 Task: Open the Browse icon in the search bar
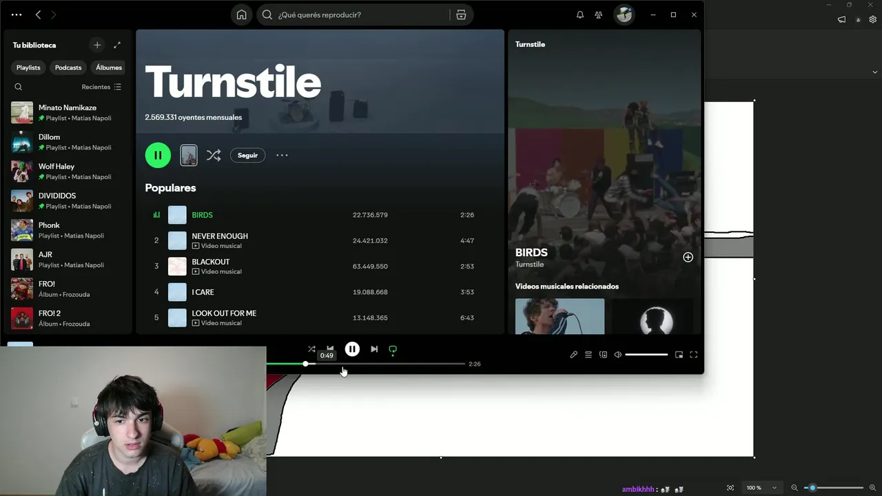point(461,14)
